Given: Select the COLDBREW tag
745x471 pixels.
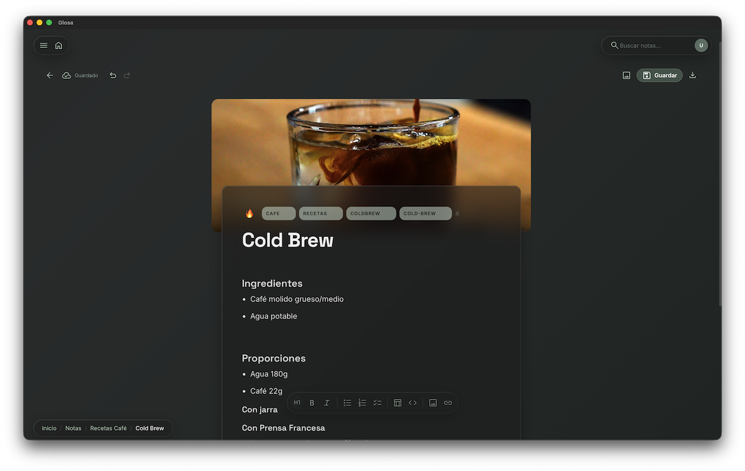Looking at the screenshot, I should pos(371,213).
